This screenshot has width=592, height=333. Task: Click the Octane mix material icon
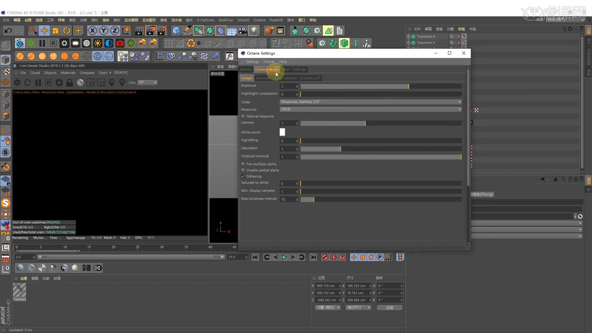[x=64, y=268]
